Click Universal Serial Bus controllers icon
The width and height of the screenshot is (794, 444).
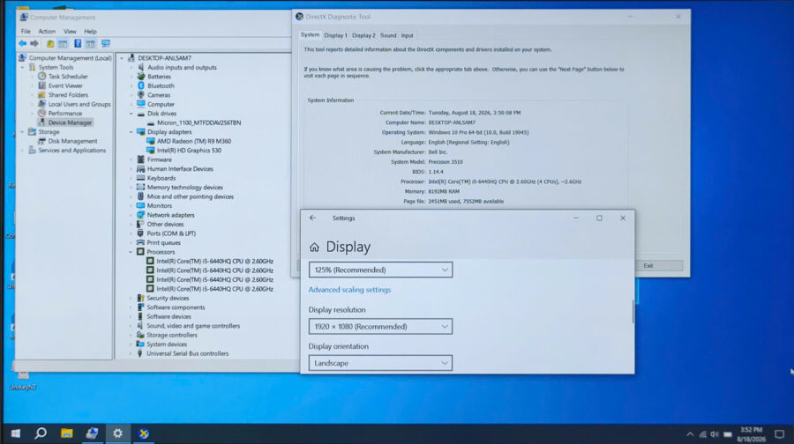click(140, 353)
